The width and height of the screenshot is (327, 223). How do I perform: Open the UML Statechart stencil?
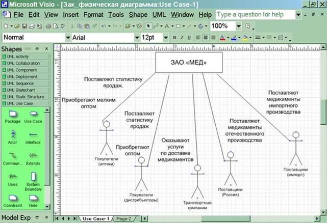coord(26,90)
